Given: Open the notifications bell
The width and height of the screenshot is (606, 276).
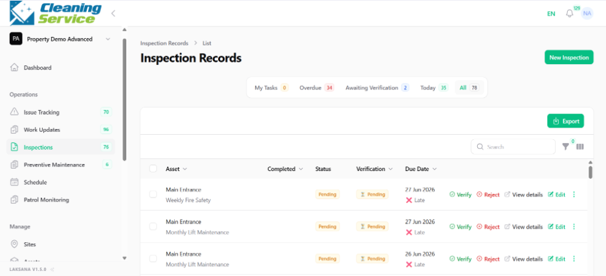Looking at the screenshot, I should (x=569, y=14).
